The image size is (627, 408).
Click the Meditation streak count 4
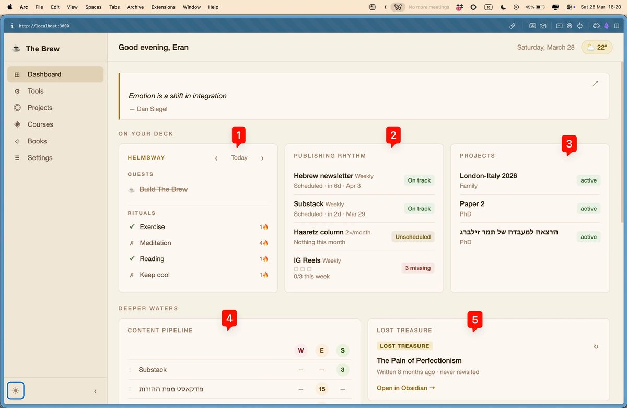[x=264, y=243]
